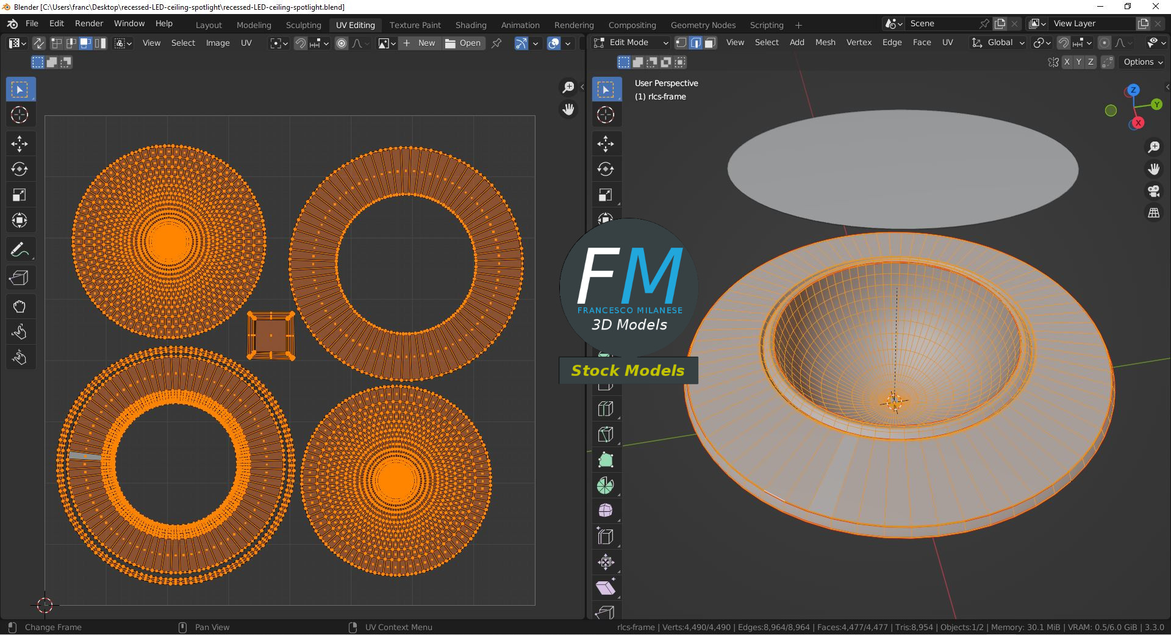The height and width of the screenshot is (635, 1171).
Task: Select the Annotate tool in UV editor
Action: (x=19, y=249)
